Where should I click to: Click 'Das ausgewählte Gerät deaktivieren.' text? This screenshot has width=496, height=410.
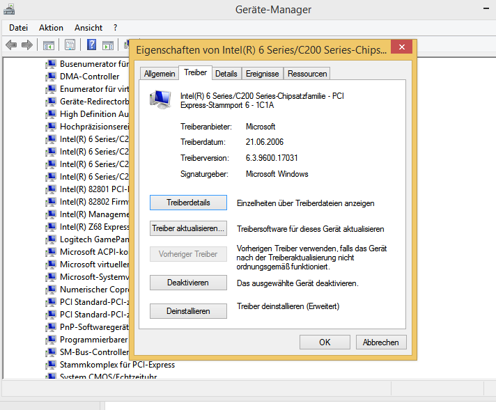(x=297, y=283)
